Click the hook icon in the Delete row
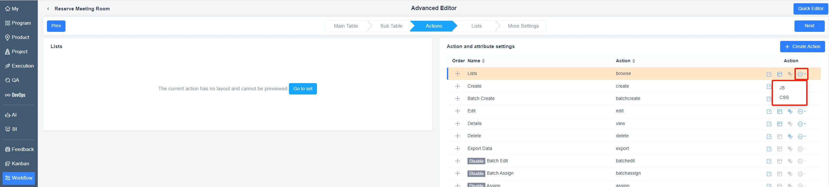829x187 pixels. point(790,137)
